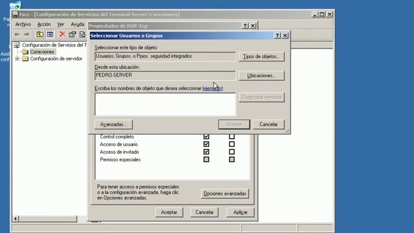Toggle Control completo allow checkbox

206,137
